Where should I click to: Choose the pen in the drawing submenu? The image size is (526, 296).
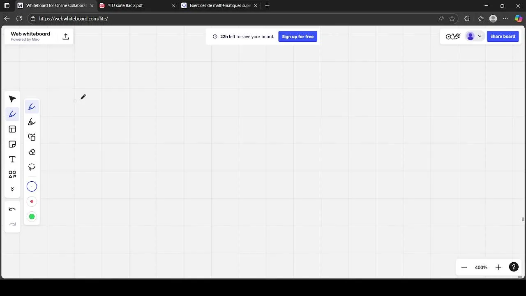pyautogui.click(x=32, y=107)
